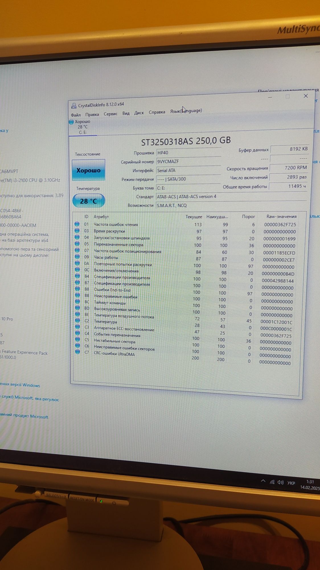Click raw value 000042988144 in the table
Image resolution: width=320 pixels, height=570 pixels.
[x=278, y=281]
